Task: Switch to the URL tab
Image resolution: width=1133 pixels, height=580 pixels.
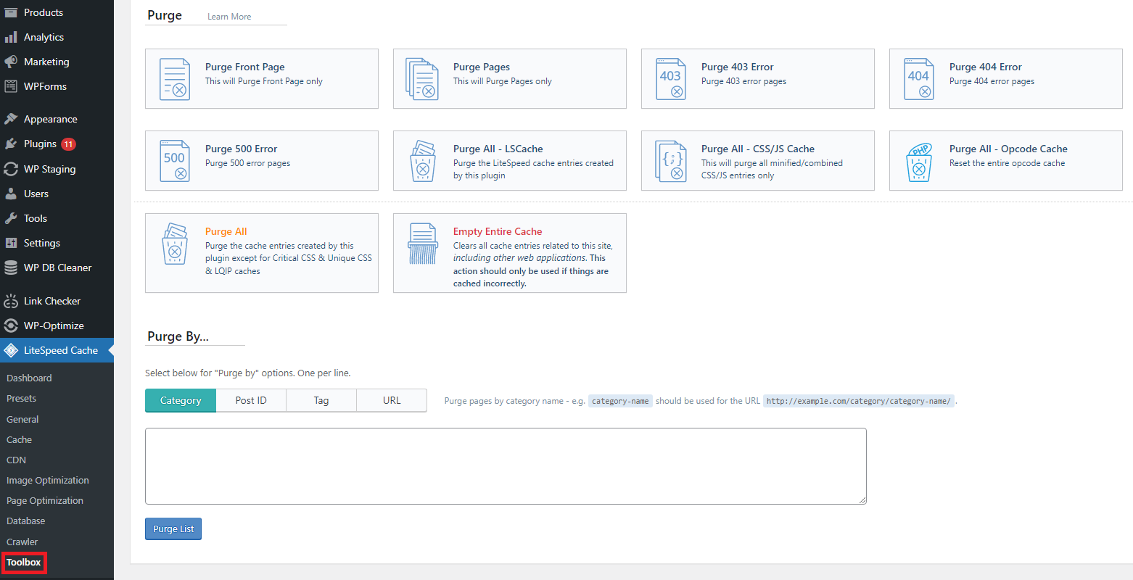Action: [x=391, y=400]
